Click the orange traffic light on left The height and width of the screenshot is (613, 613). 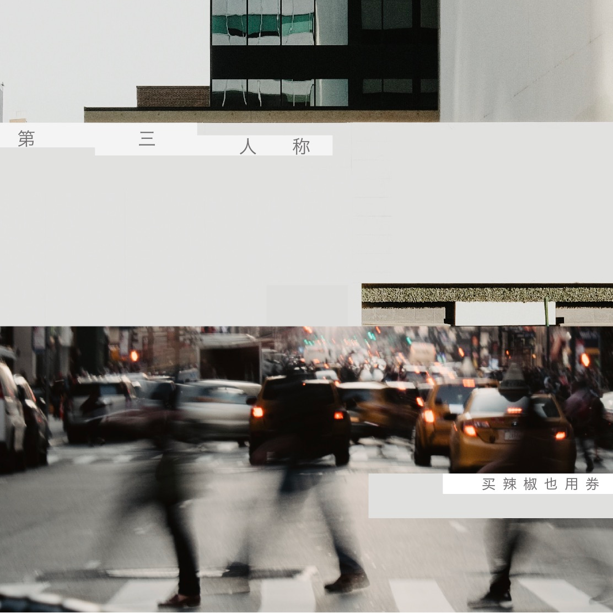(x=134, y=356)
